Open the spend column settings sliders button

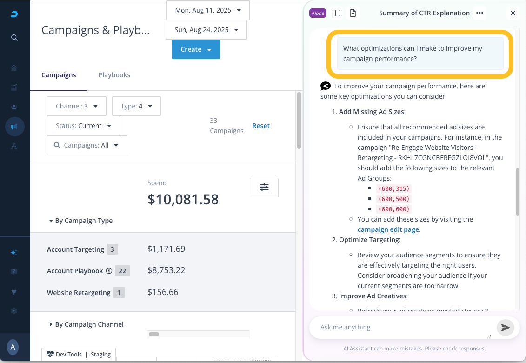[264, 187]
